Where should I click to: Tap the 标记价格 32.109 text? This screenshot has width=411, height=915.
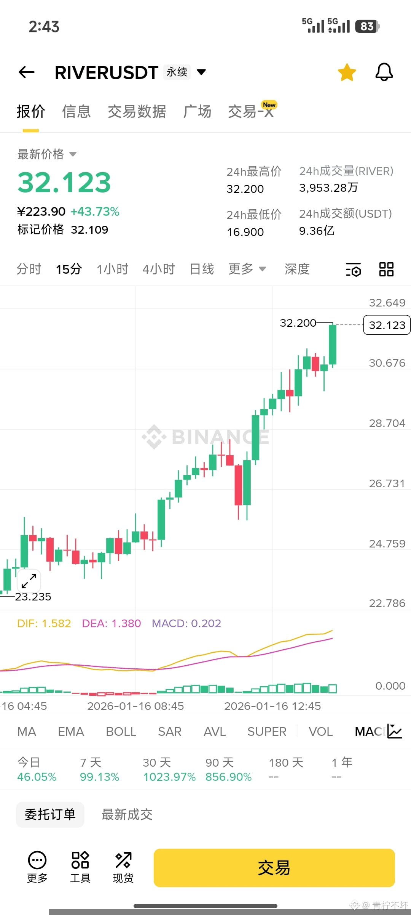63,230
